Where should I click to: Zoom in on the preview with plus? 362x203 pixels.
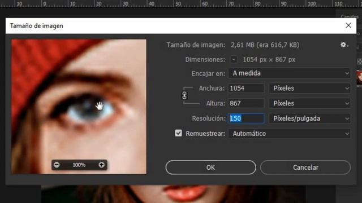click(101, 165)
